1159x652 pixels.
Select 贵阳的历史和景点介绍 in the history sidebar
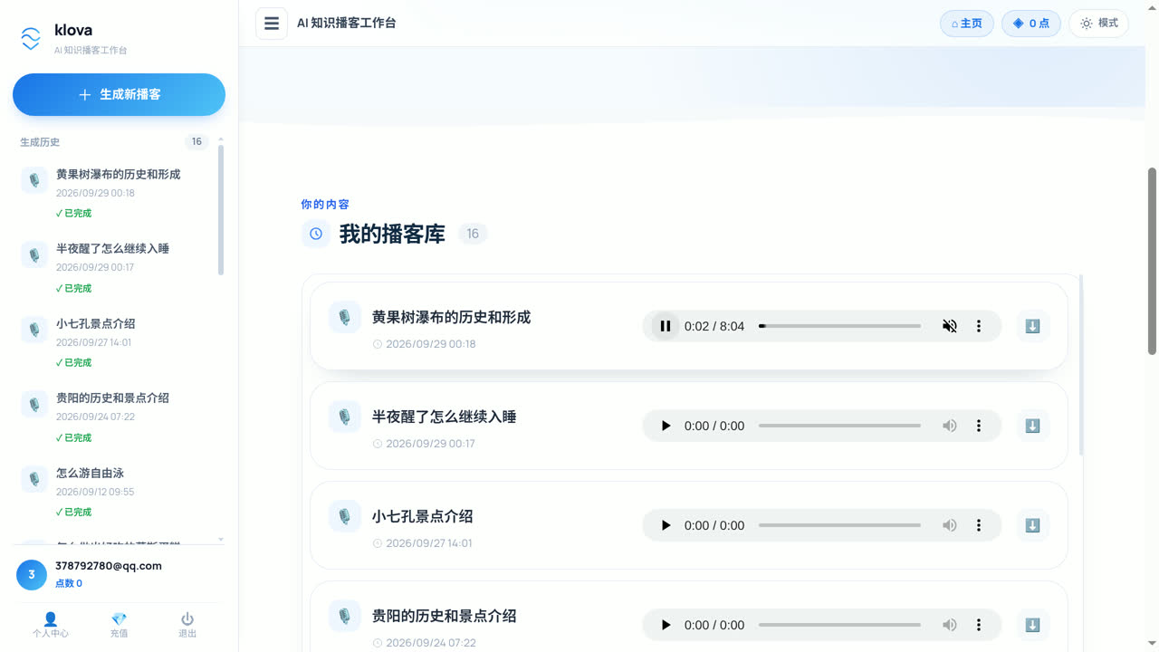[x=115, y=417]
